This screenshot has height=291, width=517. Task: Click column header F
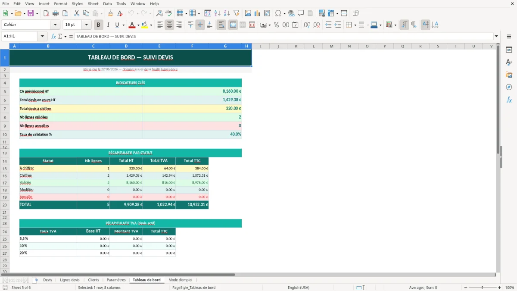192,46
